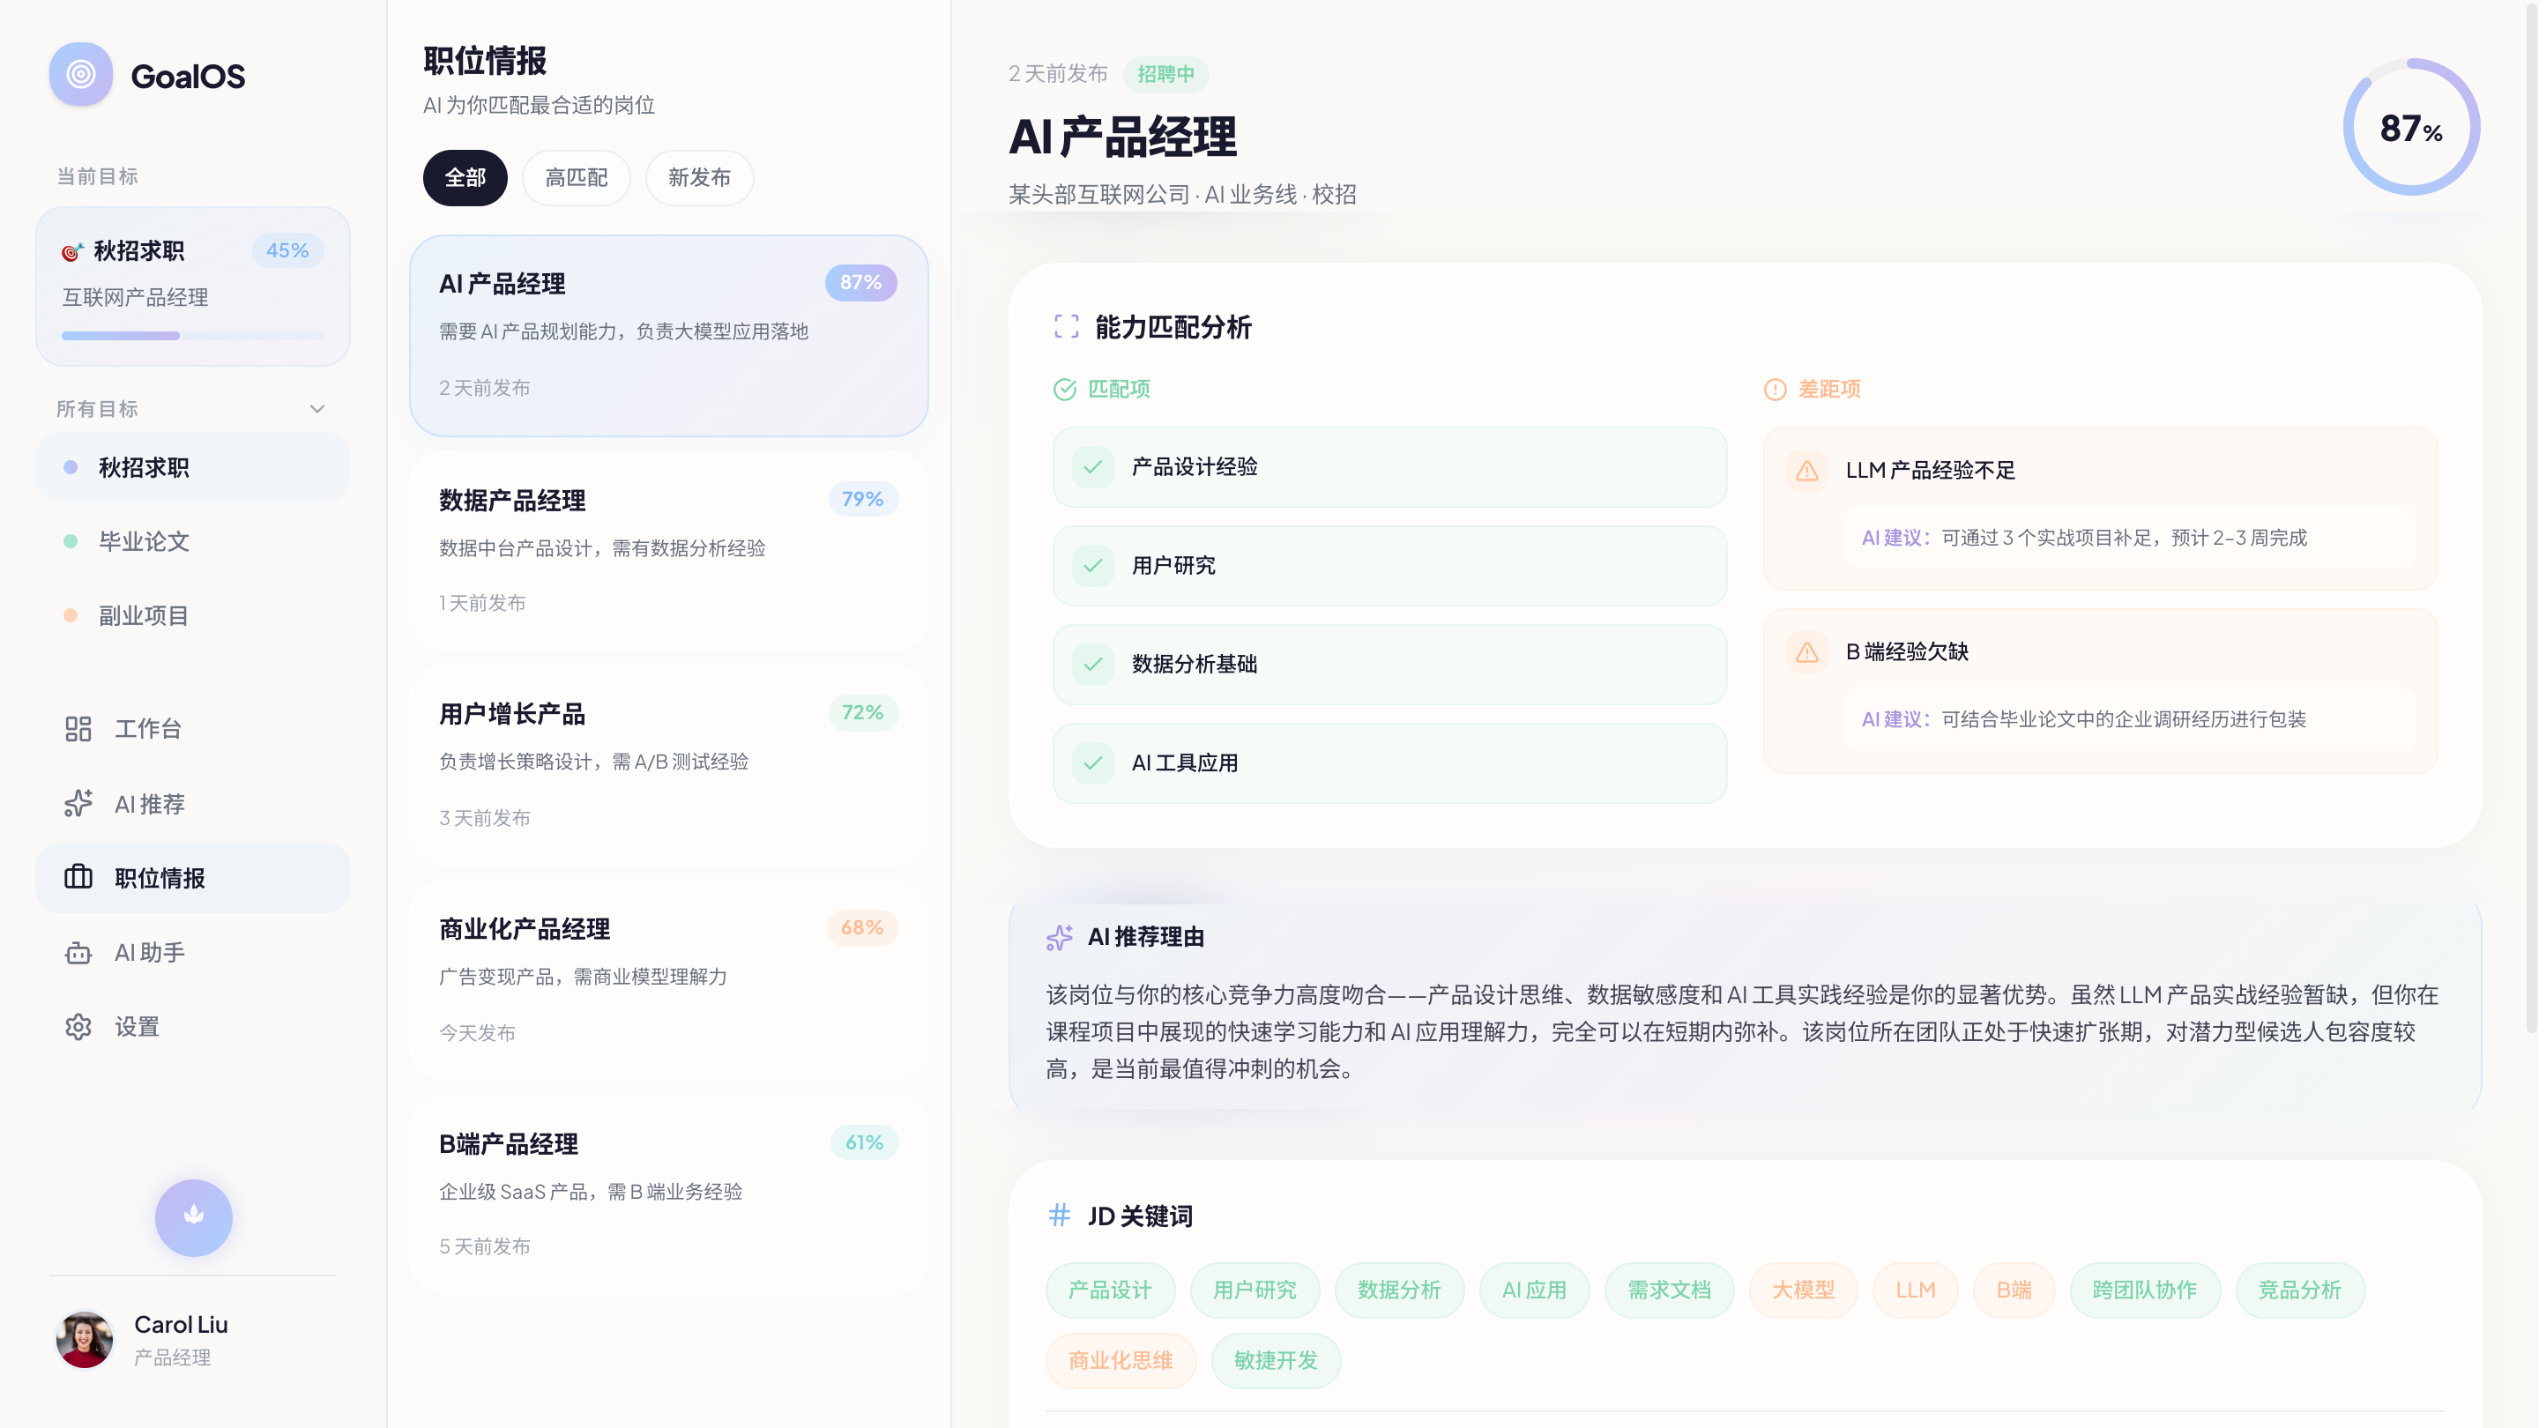Click the 招聘中 status badge

point(1166,74)
